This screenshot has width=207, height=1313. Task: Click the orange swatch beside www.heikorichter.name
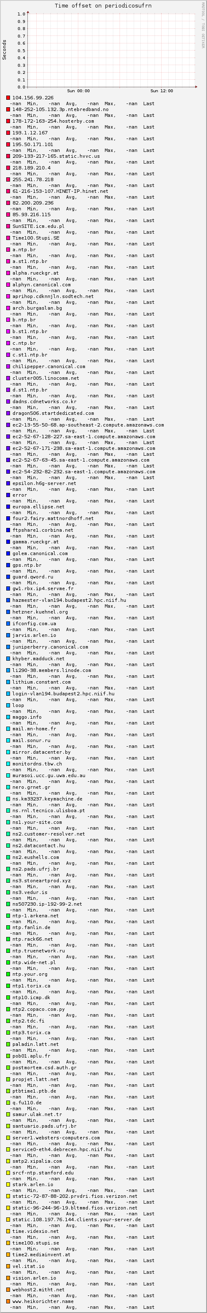click(8, 1301)
